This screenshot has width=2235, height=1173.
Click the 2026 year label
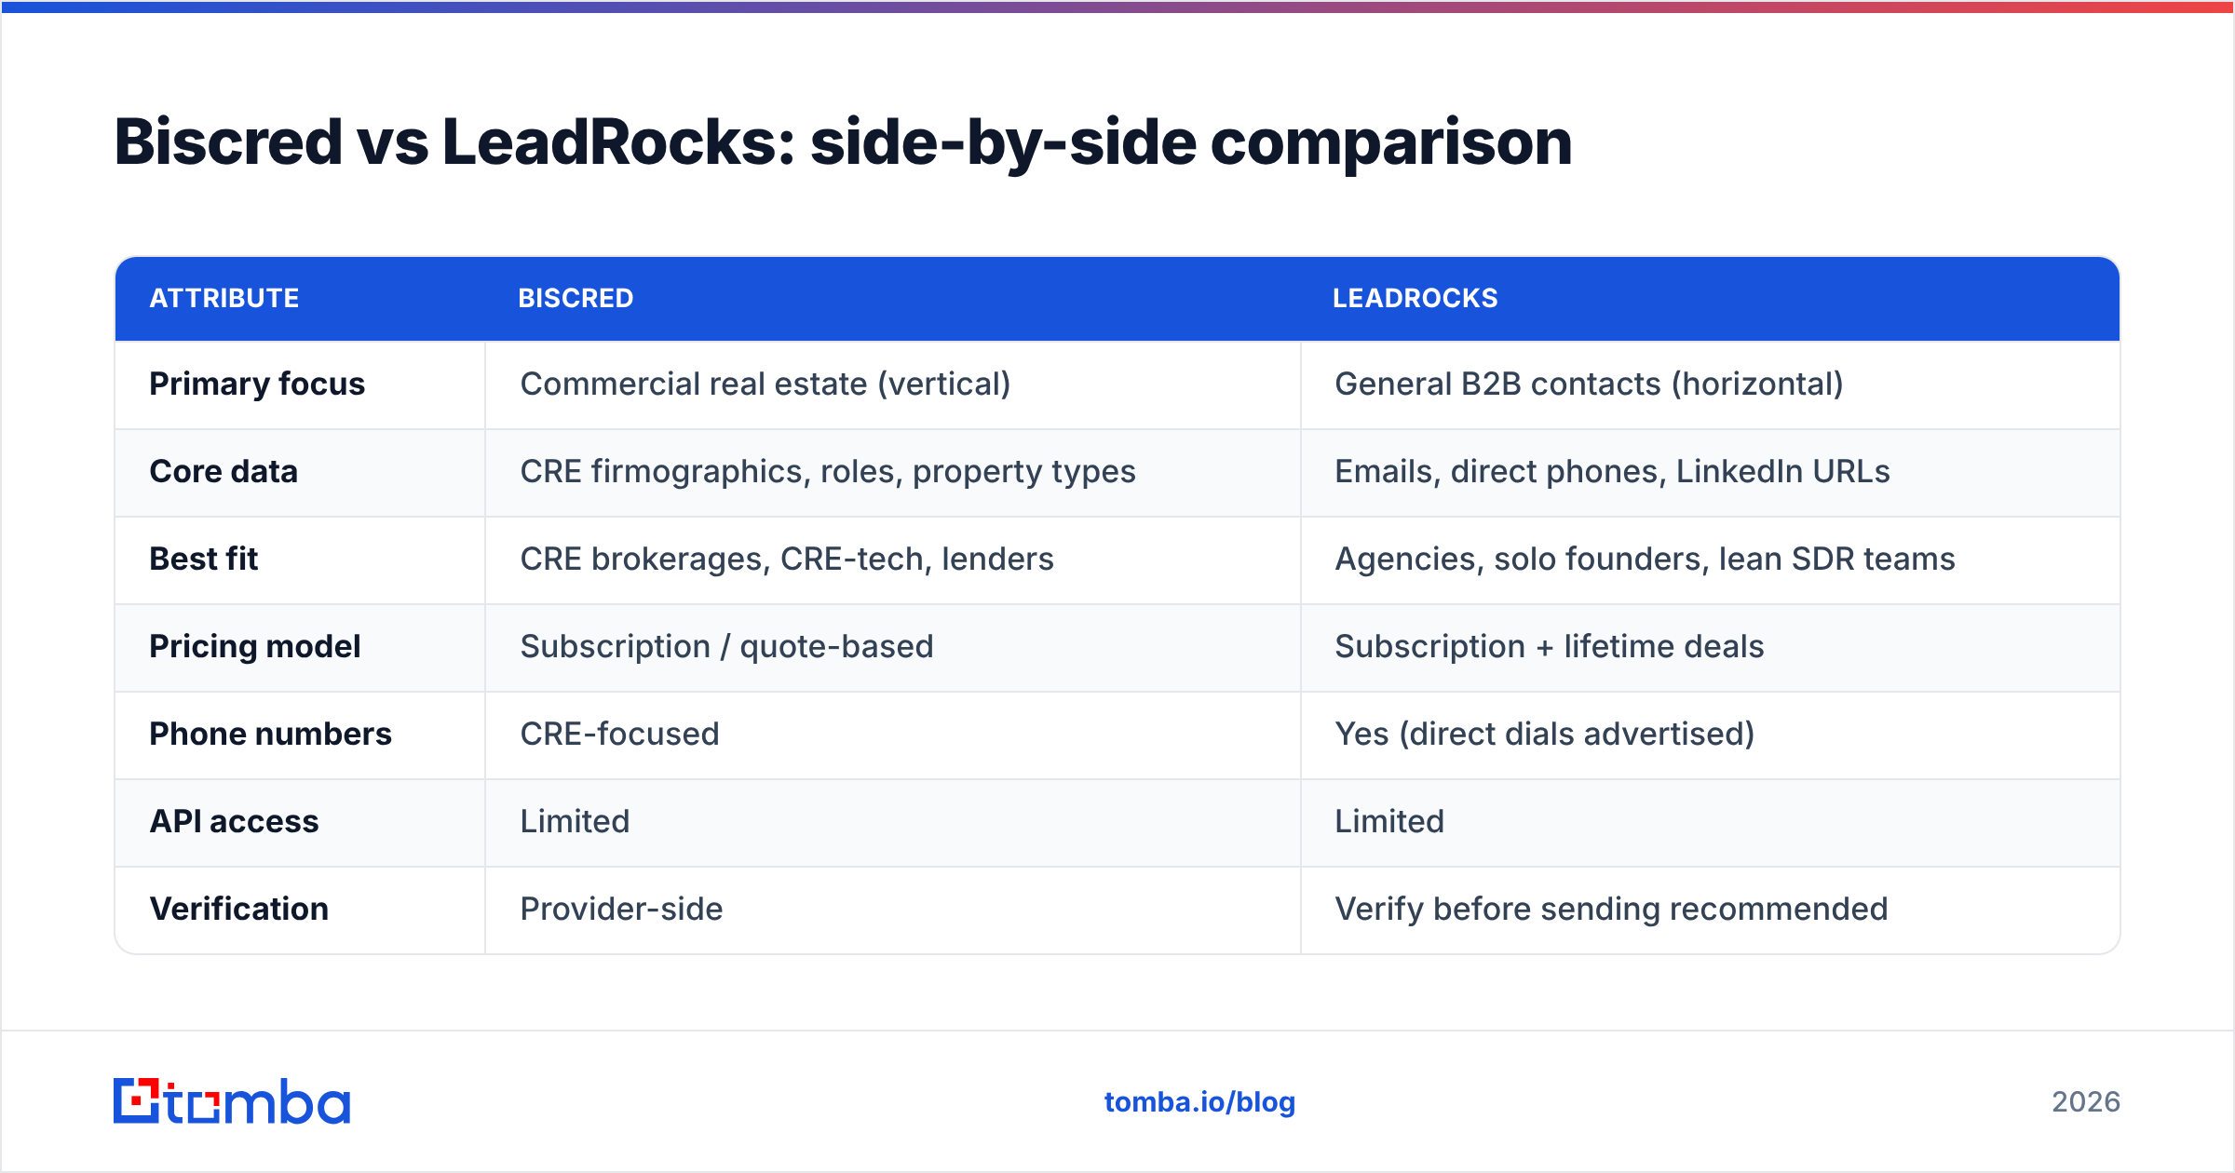(2086, 1102)
